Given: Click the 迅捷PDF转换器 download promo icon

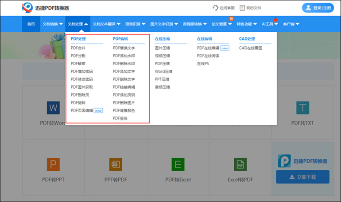Looking at the screenshot, I should [x=284, y=161].
